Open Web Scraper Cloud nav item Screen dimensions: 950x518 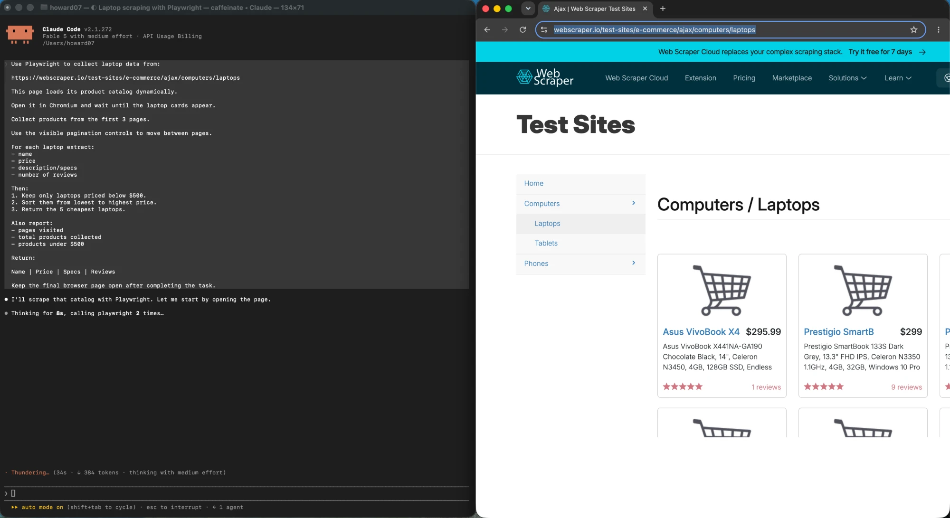[636, 78]
